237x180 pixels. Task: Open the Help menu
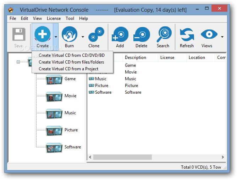[x=83, y=18]
